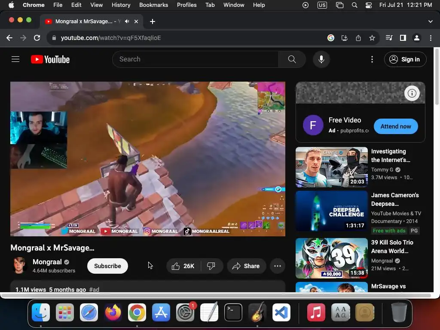The width and height of the screenshot is (440, 330).
Task: Open Terminal from the Dock
Action: click(233, 312)
